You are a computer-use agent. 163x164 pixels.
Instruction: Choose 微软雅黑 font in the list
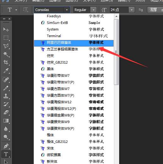pyautogui.click(x=74, y=155)
